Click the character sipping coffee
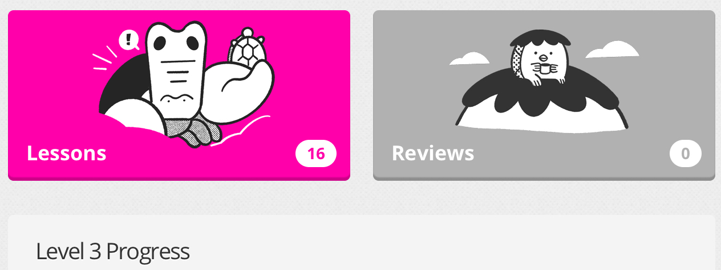The height and width of the screenshot is (270, 721). click(538, 57)
